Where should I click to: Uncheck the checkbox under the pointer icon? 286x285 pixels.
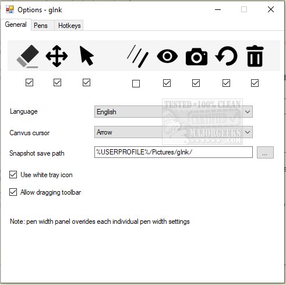(86, 83)
